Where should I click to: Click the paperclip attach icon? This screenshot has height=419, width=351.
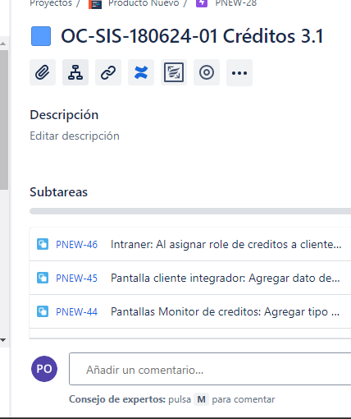(x=43, y=72)
